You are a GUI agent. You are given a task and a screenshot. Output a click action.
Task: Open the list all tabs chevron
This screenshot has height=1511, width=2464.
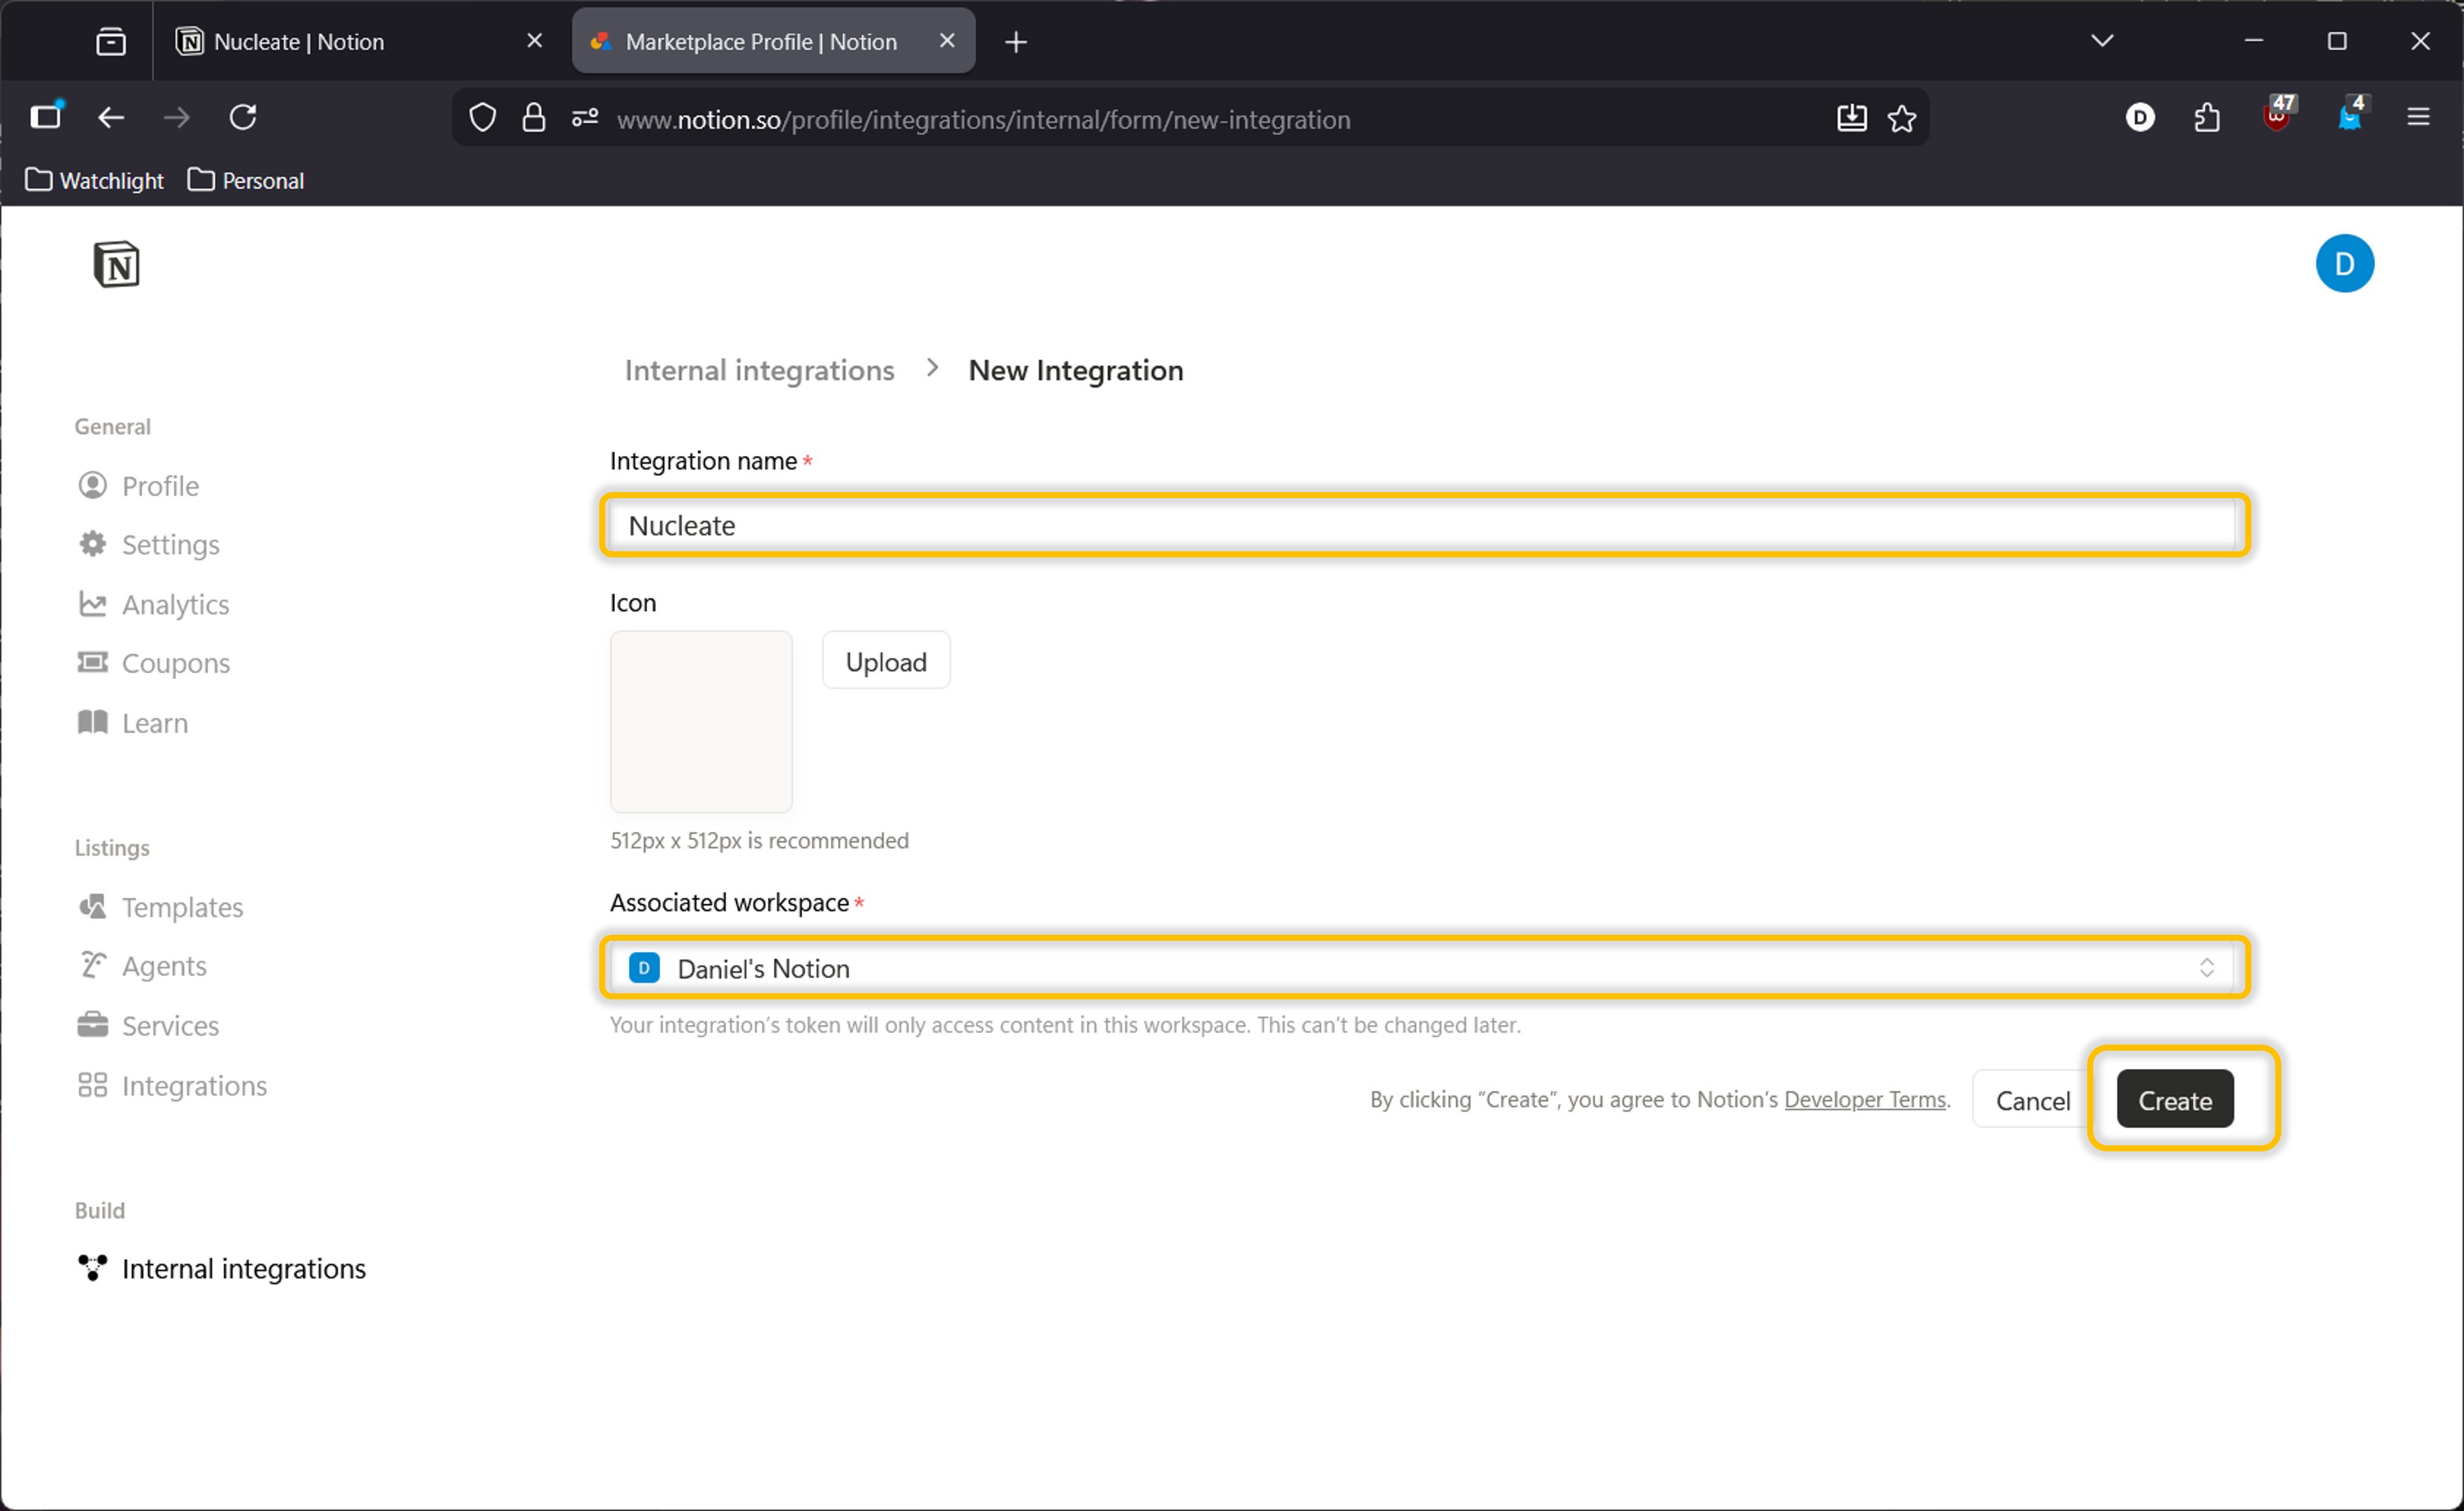click(2101, 41)
